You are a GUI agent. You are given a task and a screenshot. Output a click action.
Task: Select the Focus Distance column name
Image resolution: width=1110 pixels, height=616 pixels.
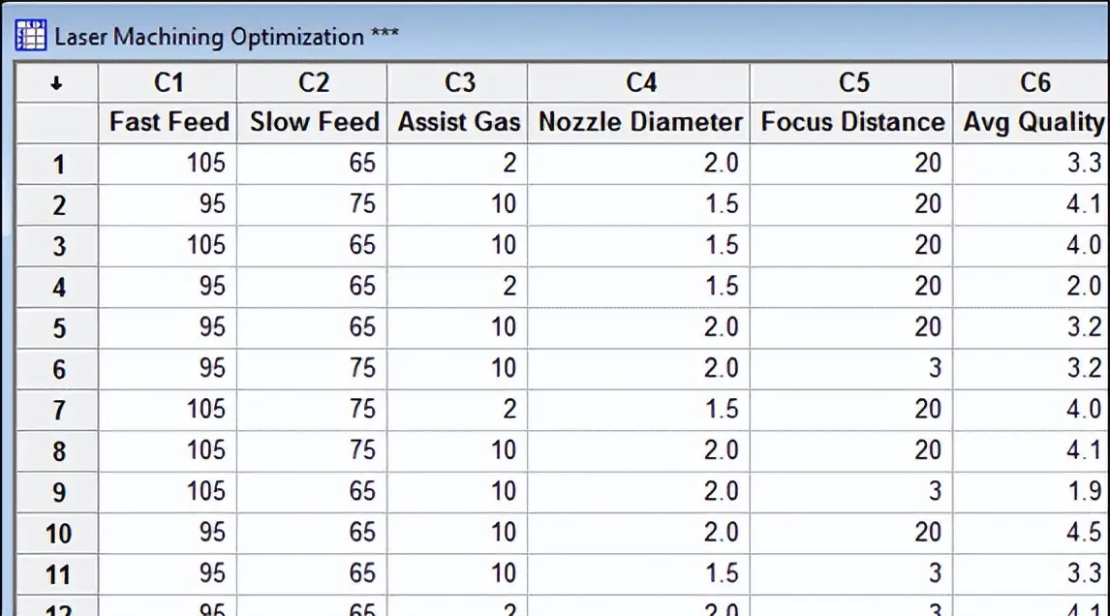coord(851,122)
